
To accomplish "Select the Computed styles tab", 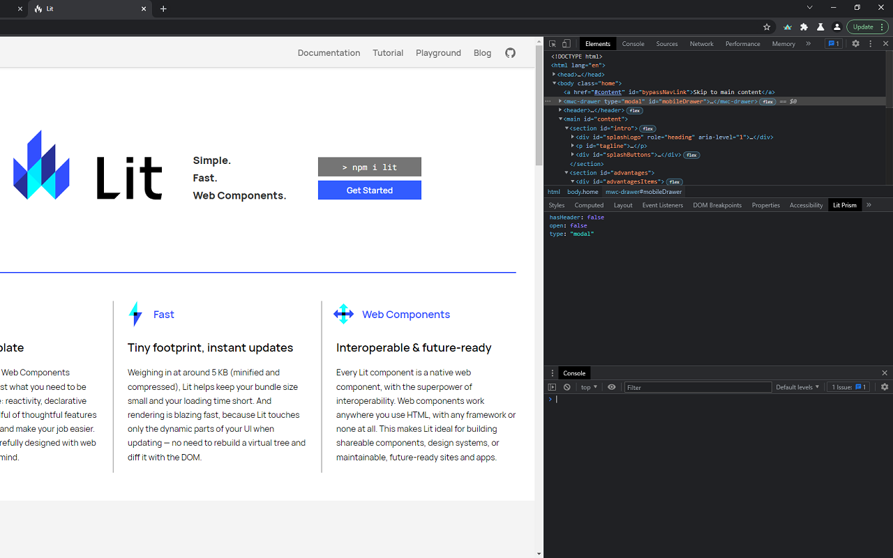I will pos(589,205).
